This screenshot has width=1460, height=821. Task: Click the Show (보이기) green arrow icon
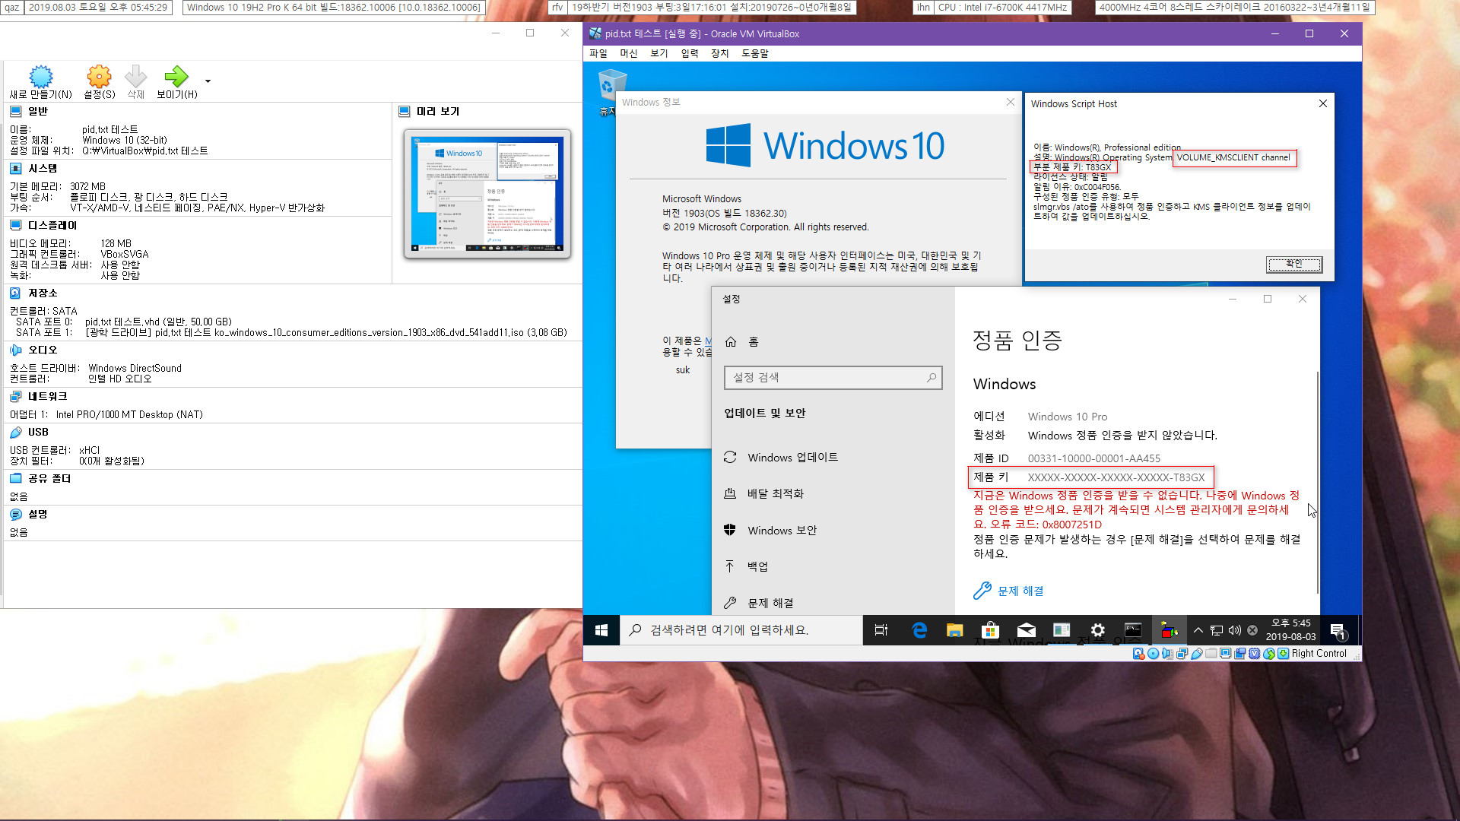pos(176,77)
